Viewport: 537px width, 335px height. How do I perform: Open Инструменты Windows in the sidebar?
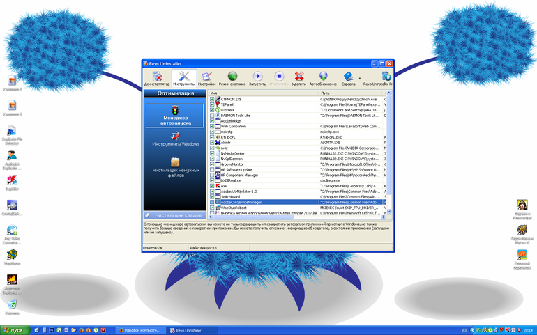175,139
